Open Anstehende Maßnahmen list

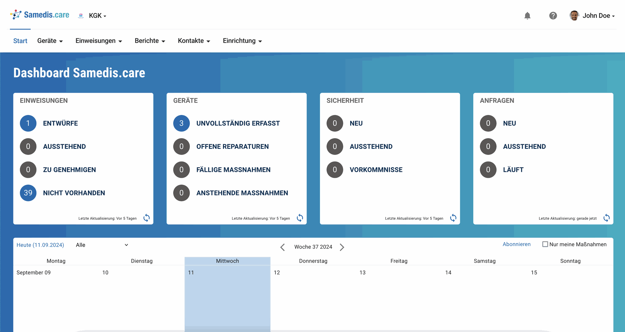tap(242, 193)
